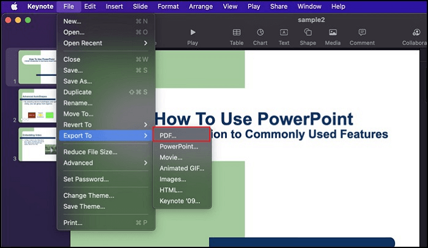Open the Keynote application menu
The height and width of the screenshot is (248, 428).
(x=40, y=6)
